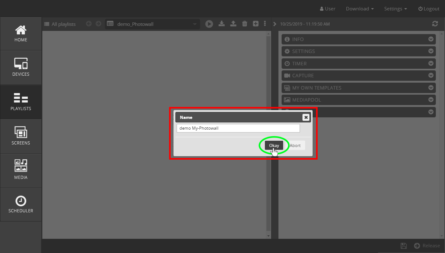Screen dimensions: 445x253
Task: Collapse the right panel with the chevron arrow
Action: [x=275, y=24]
